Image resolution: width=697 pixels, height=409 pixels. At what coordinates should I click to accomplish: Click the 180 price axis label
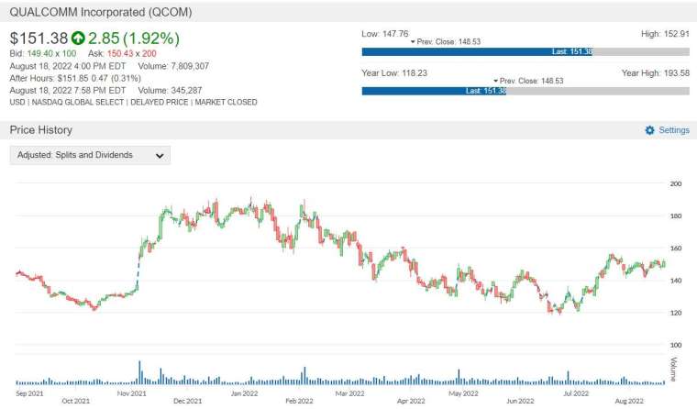(676, 216)
